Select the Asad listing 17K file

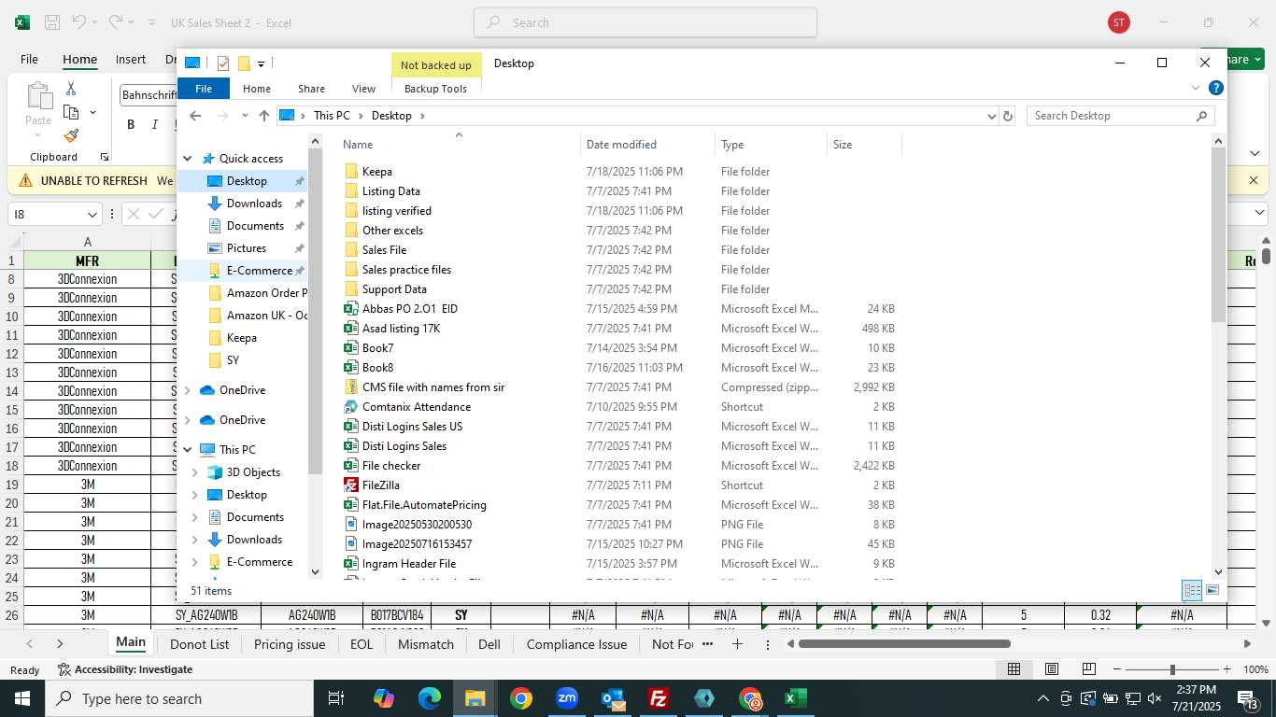pos(401,329)
